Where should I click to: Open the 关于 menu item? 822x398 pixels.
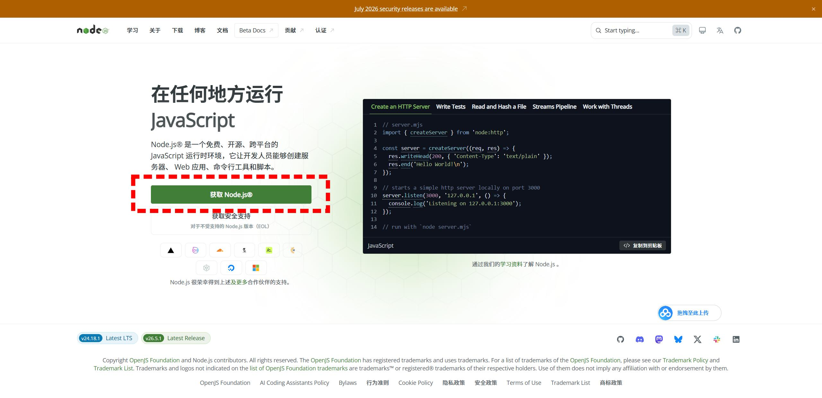[155, 30]
